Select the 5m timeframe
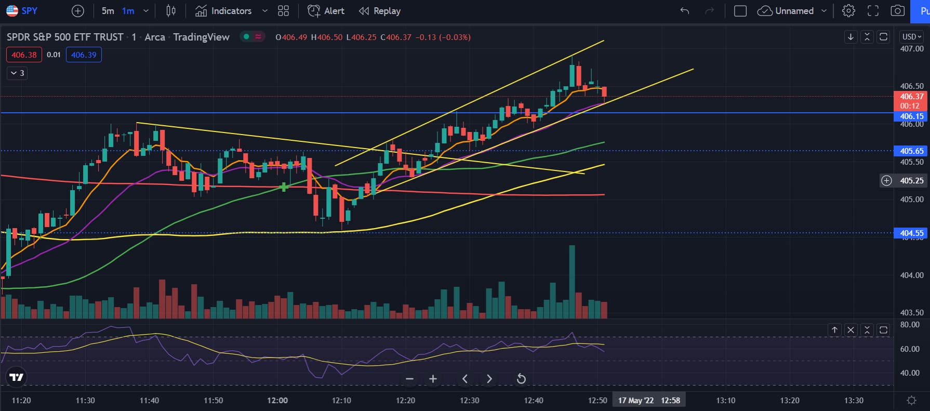 pyautogui.click(x=108, y=11)
